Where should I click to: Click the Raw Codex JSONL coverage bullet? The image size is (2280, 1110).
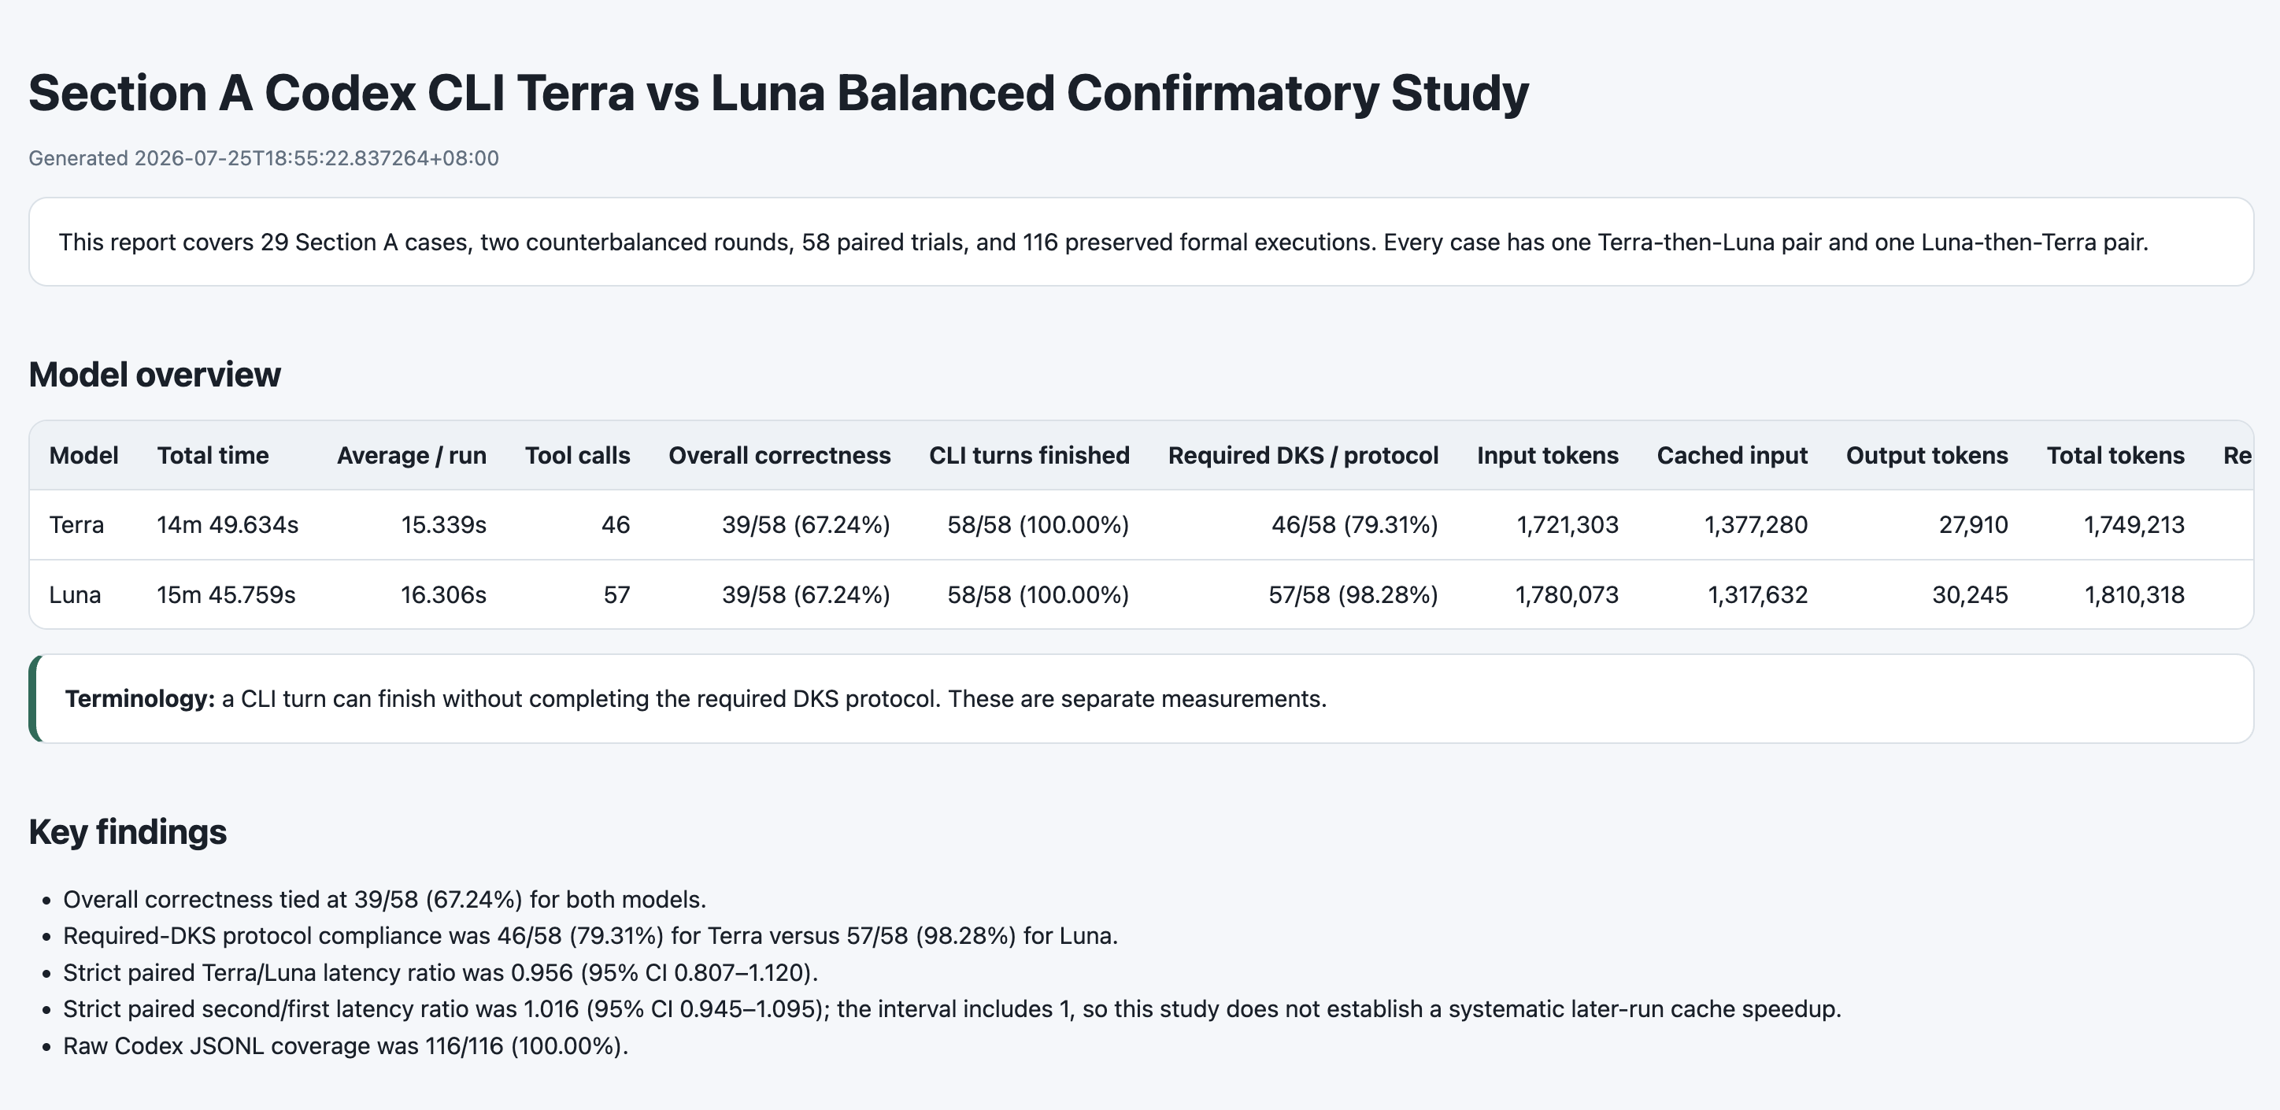click(345, 1046)
